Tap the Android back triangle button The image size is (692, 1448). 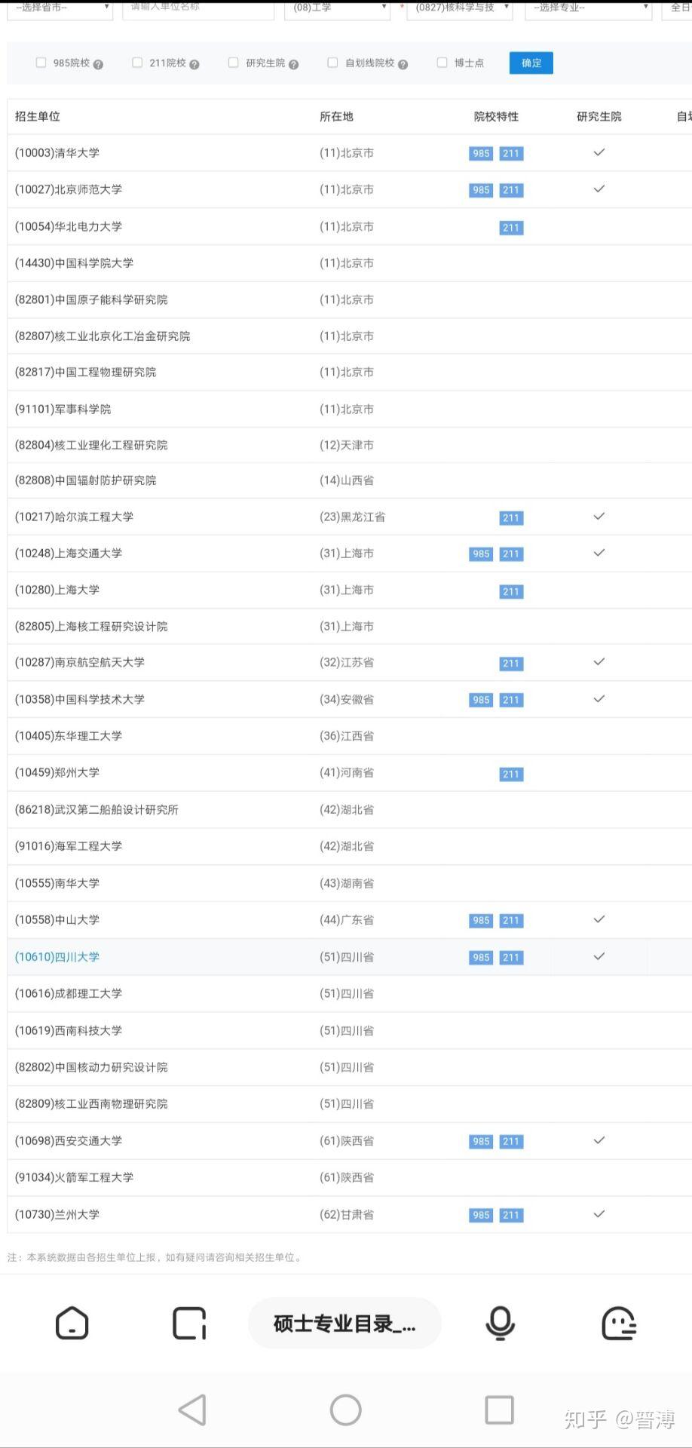click(193, 1410)
